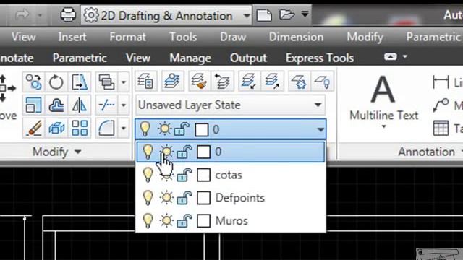Viewport: 463px width, 260px height.
Task: Switch to the Manage ribbon tab
Action: pyautogui.click(x=190, y=58)
